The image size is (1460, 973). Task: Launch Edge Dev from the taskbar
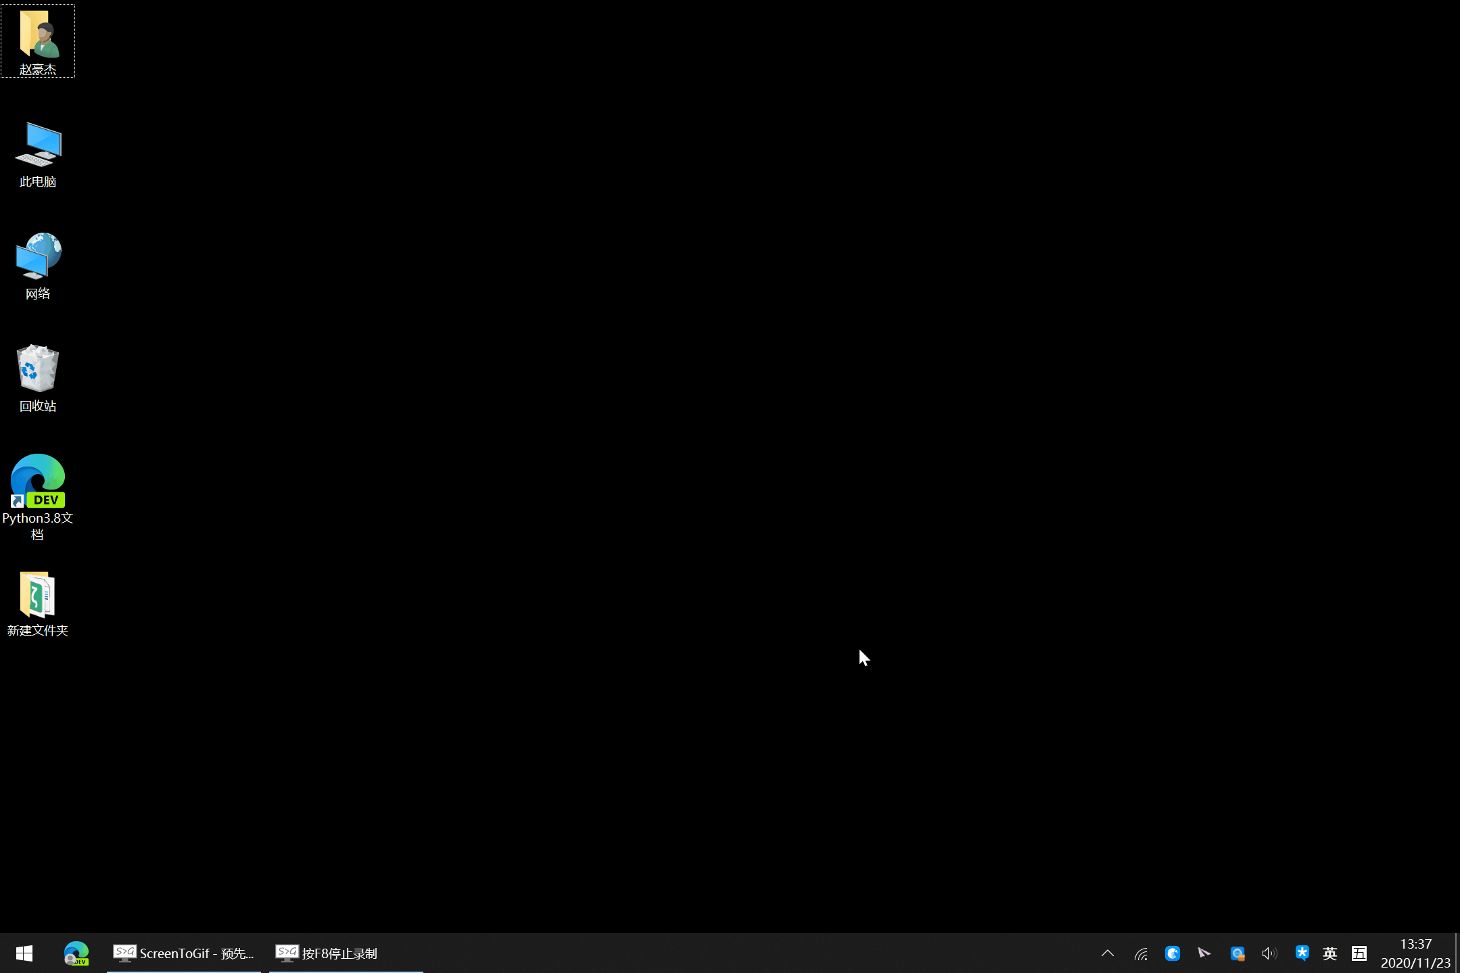76,953
